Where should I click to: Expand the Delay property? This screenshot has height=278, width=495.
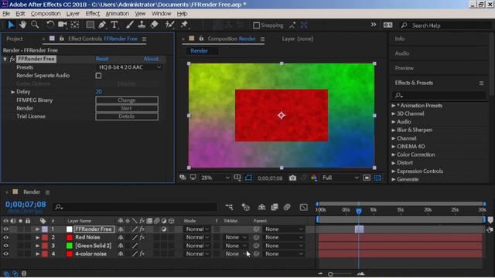(12, 92)
